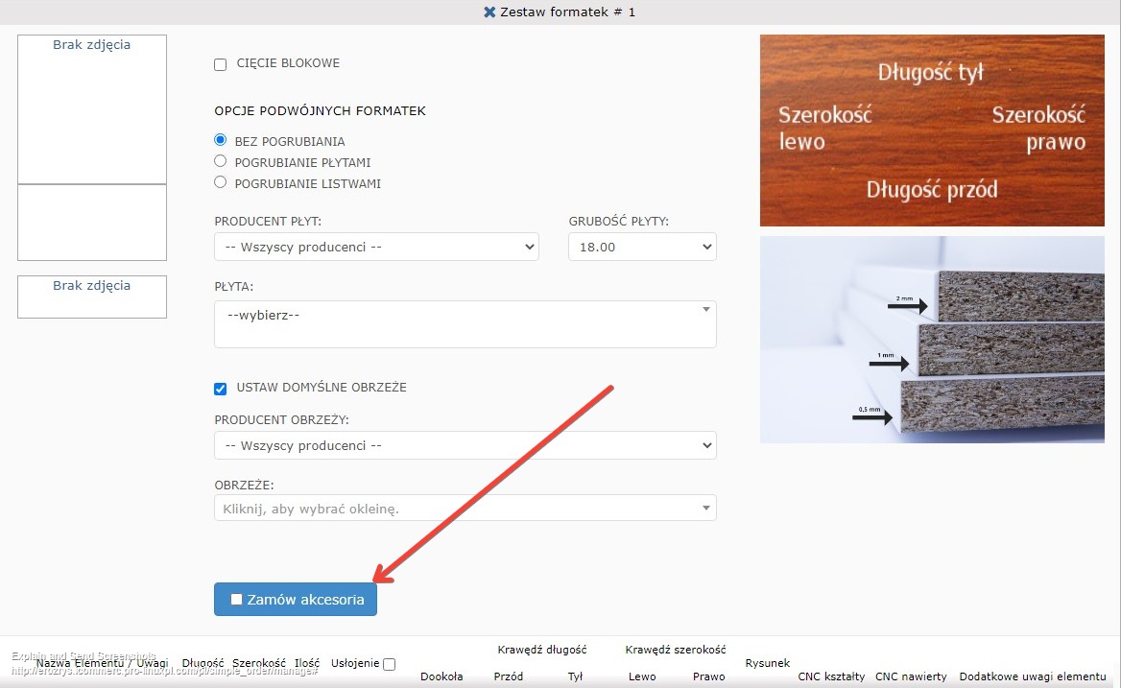Open the Producent płyt dropdown

[x=376, y=248]
